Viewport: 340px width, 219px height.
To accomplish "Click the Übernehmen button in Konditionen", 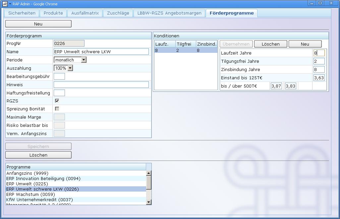I will (x=236, y=44).
